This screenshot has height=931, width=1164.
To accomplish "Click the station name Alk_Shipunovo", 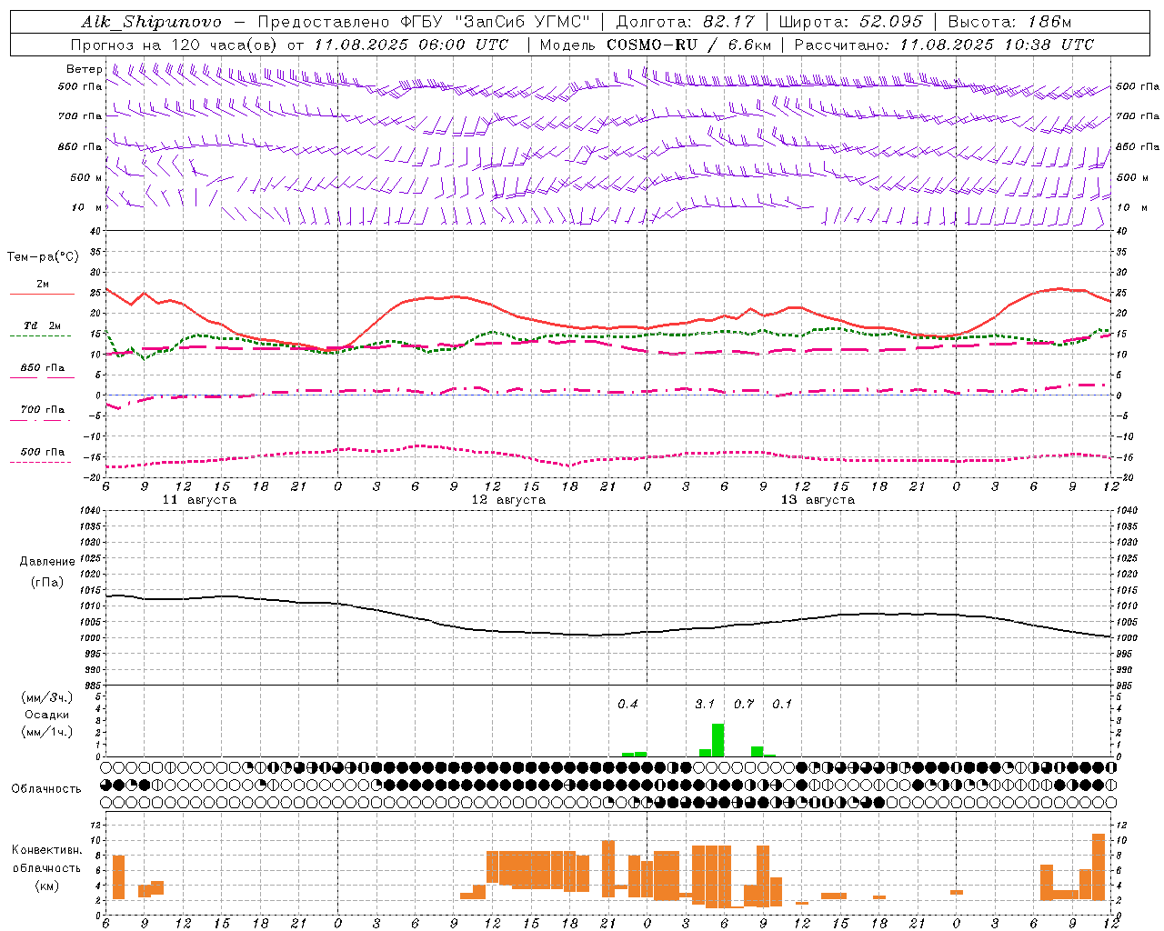I will [x=150, y=22].
